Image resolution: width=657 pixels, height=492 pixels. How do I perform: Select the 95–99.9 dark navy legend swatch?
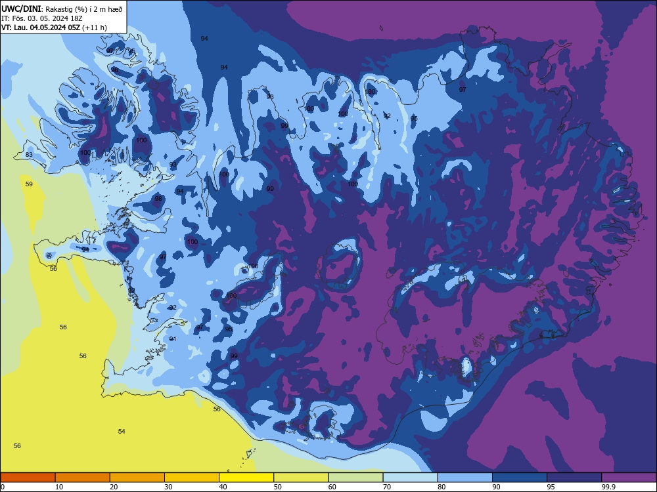(x=574, y=478)
